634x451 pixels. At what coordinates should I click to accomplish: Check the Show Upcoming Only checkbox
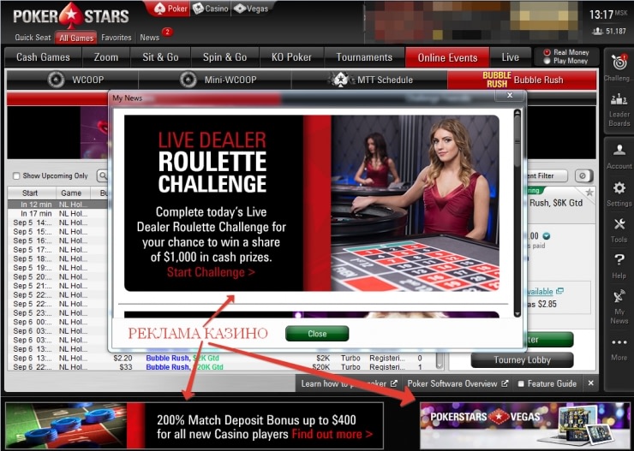tap(16, 176)
